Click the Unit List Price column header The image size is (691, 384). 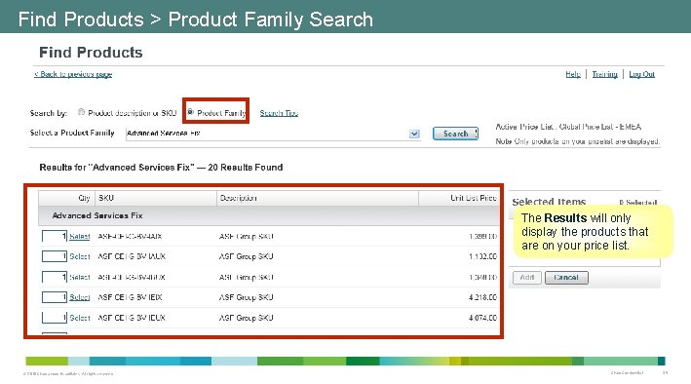[x=459, y=198]
